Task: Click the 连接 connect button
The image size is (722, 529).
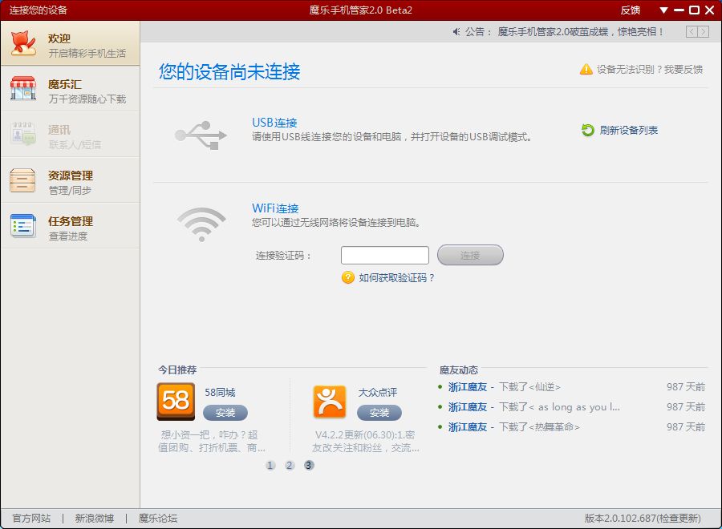Action: click(x=470, y=254)
